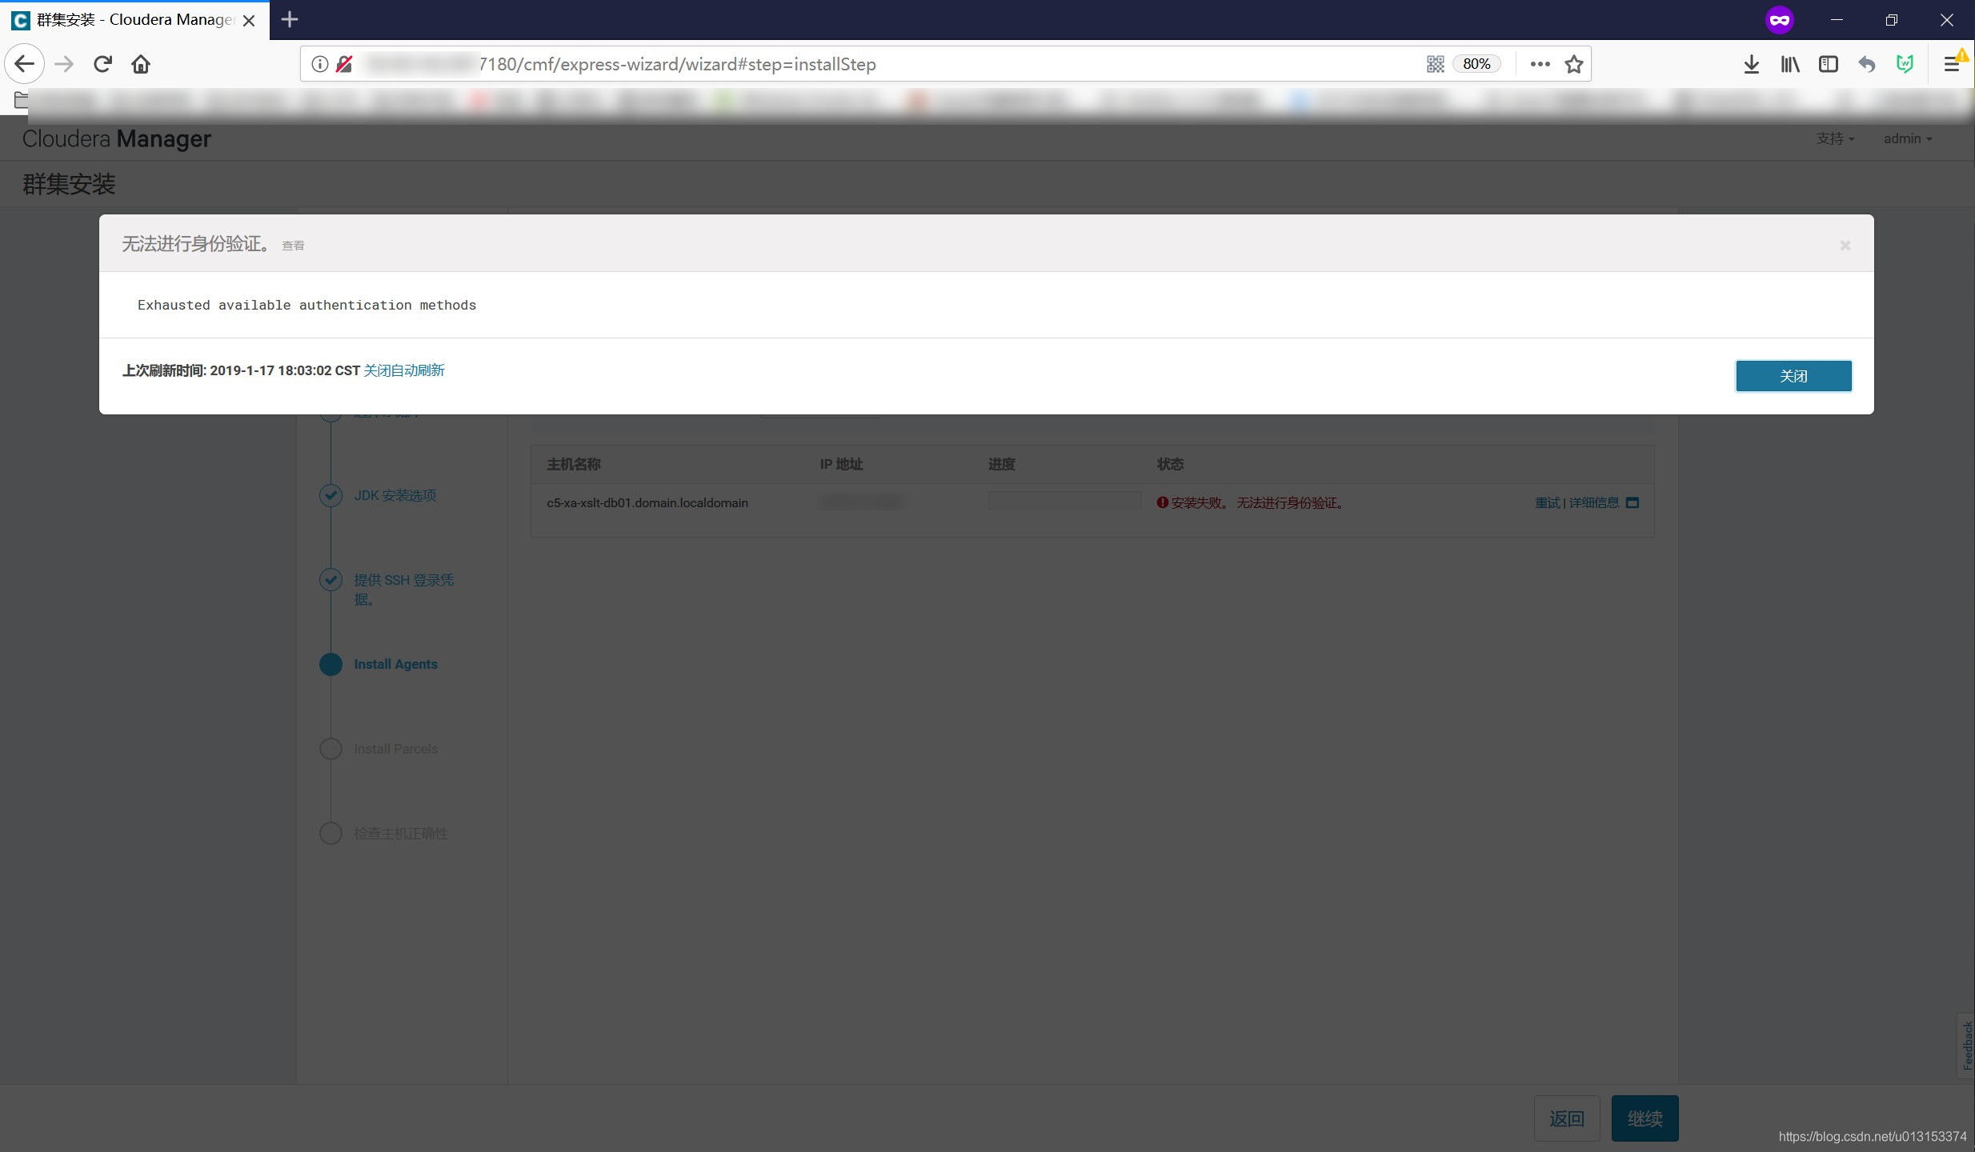Reload the page with refresh icon
The width and height of the screenshot is (1975, 1152).
click(x=102, y=64)
